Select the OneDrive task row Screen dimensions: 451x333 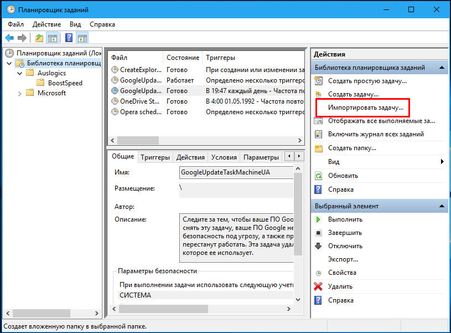(207, 101)
